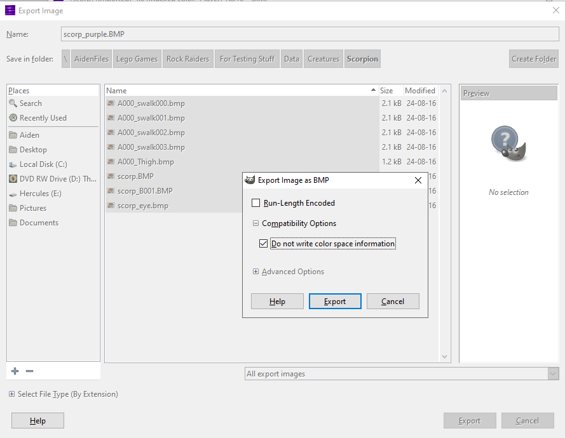Select the scorp_eye.bmp file icon

[x=111, y=206]
